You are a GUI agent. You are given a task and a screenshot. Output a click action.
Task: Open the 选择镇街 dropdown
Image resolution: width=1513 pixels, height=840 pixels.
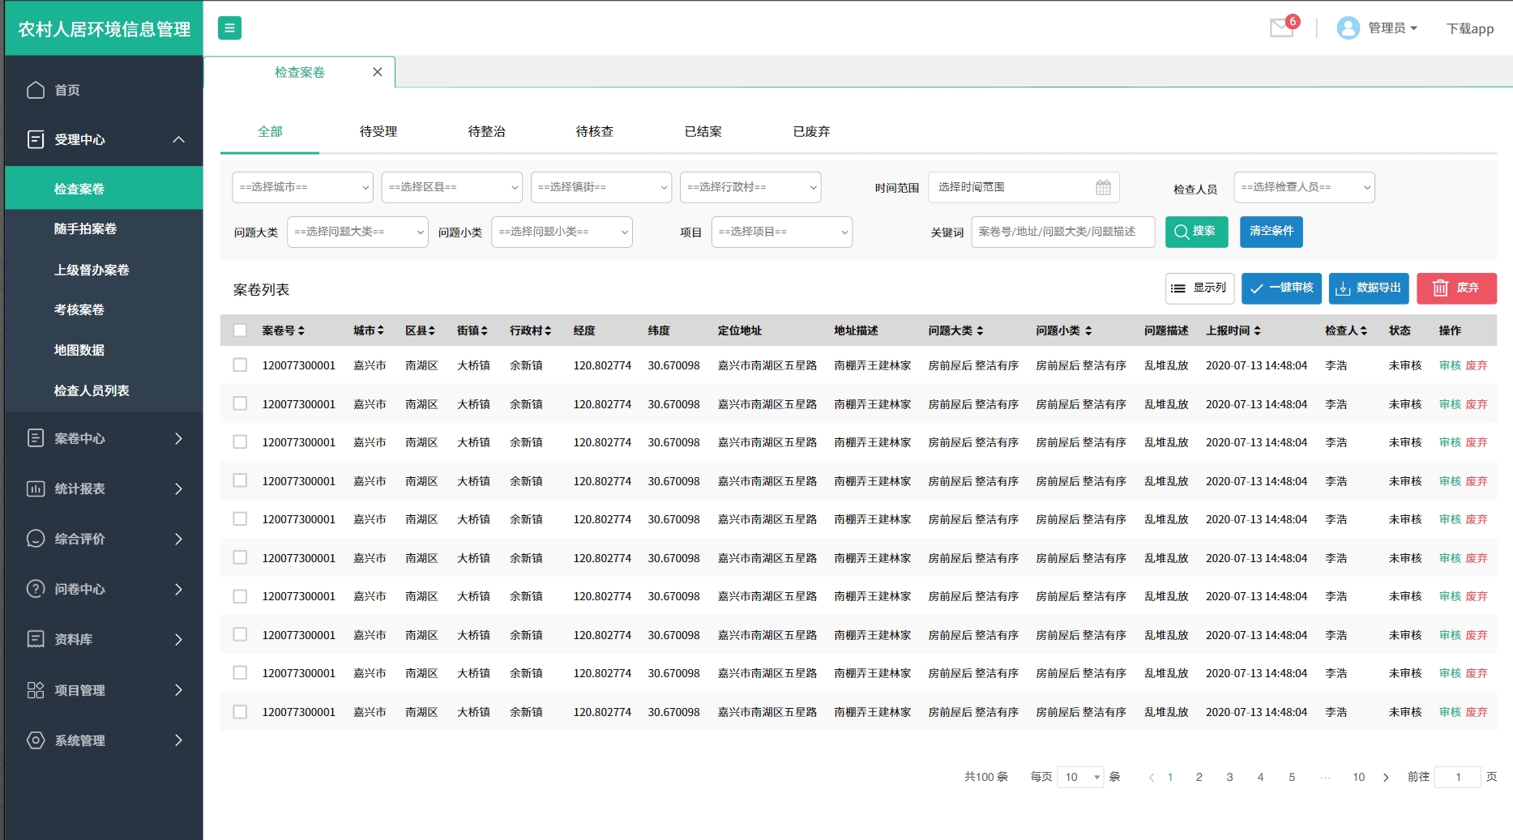pos(601,187)
